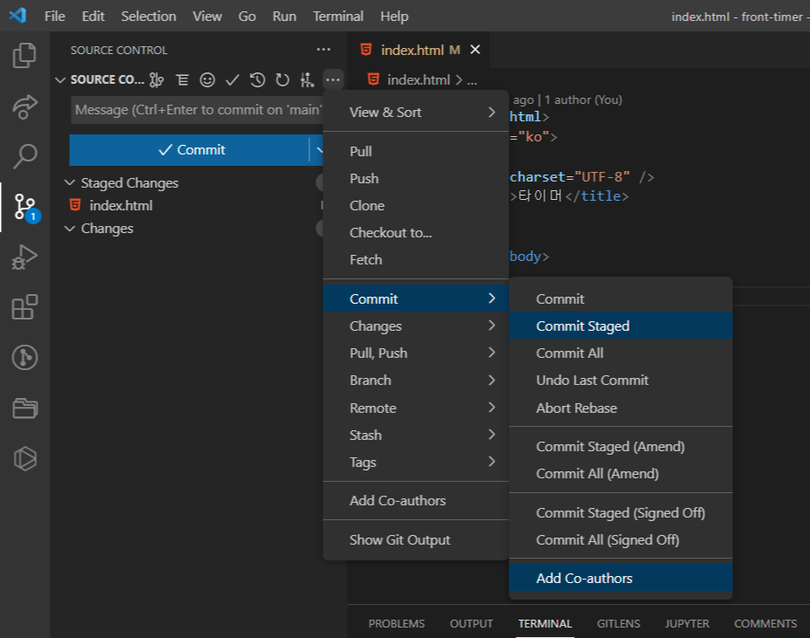Open the Live Share icon in activity bar
The width and height of the screenshot is (810, 638).
pyautogui.click(x=24, y=106)
